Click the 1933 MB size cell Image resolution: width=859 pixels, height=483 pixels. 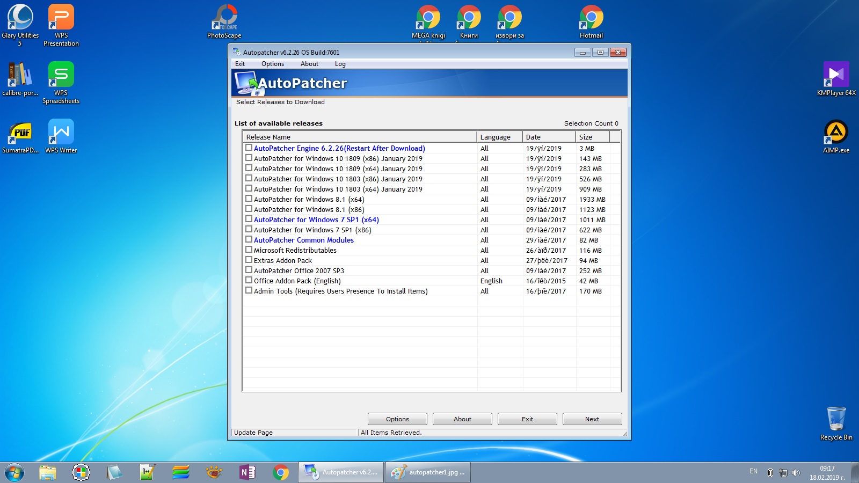(x=592, y=199)
